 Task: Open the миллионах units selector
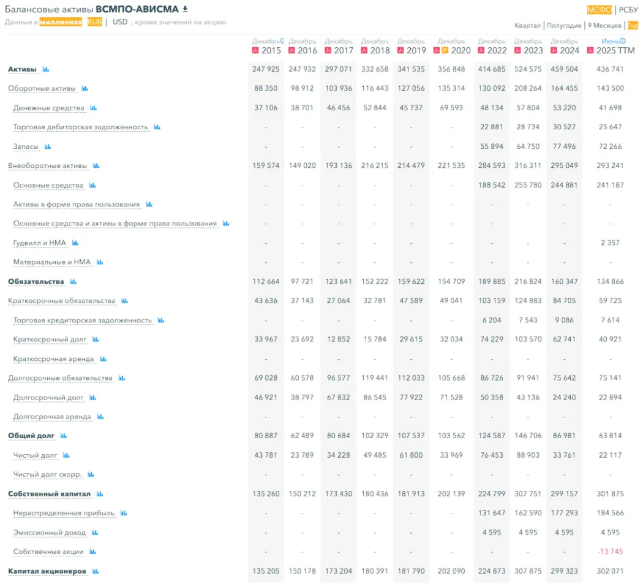click(61, 22)
